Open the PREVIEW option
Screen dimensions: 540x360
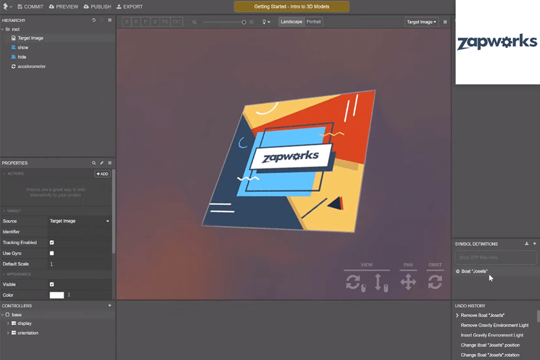[64, 7]
